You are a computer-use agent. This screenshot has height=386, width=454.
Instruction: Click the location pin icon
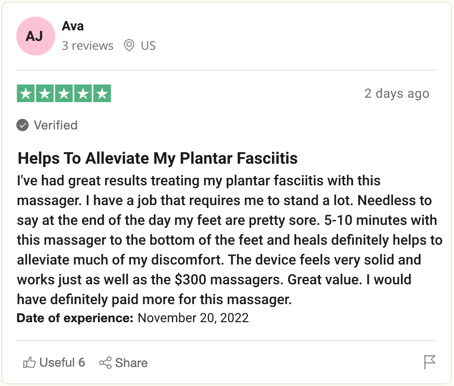click(x=129, y=45)
